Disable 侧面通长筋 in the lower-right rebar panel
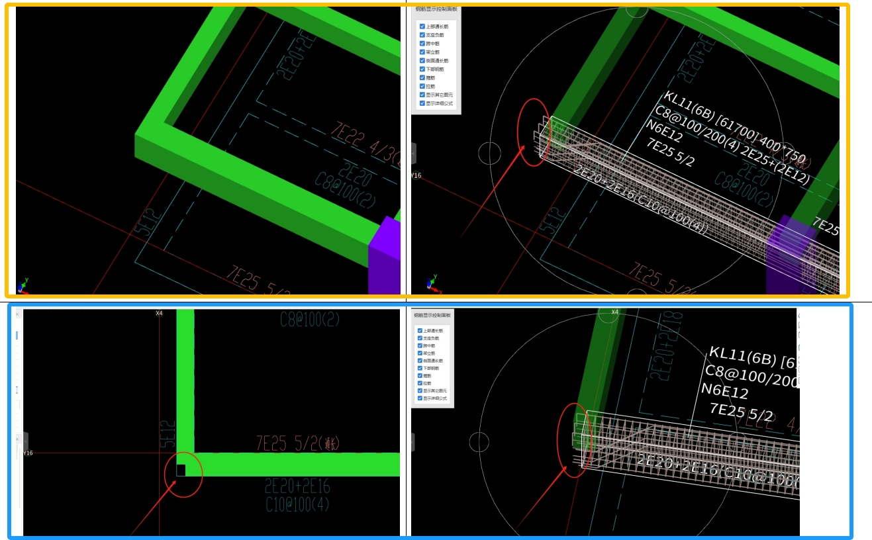872x540 pixels. point(420,361)
